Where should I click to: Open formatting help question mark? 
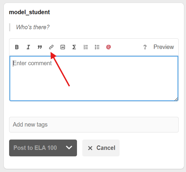(x=145, y=47)
